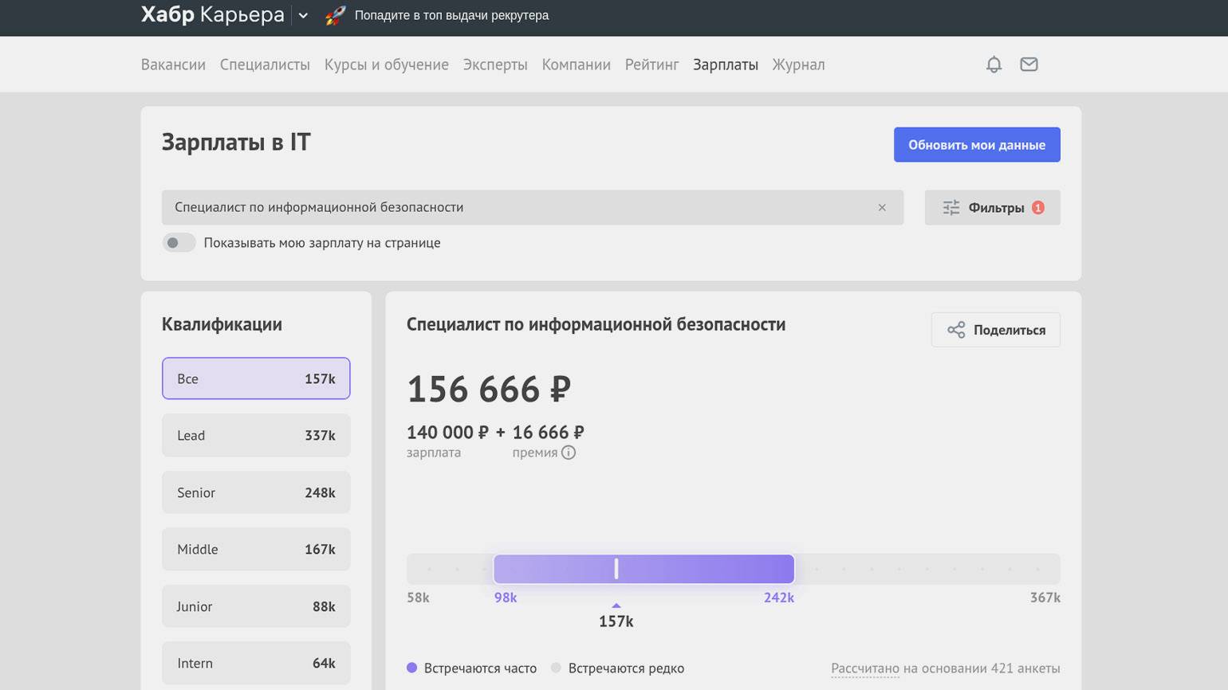
Task: Click the specialization search input field
Action: (x=518, y=207)
